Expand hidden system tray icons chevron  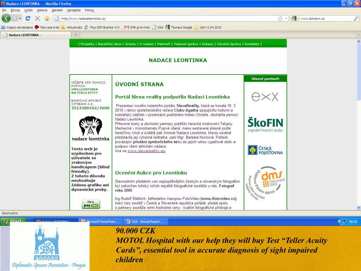click(339, 222)
